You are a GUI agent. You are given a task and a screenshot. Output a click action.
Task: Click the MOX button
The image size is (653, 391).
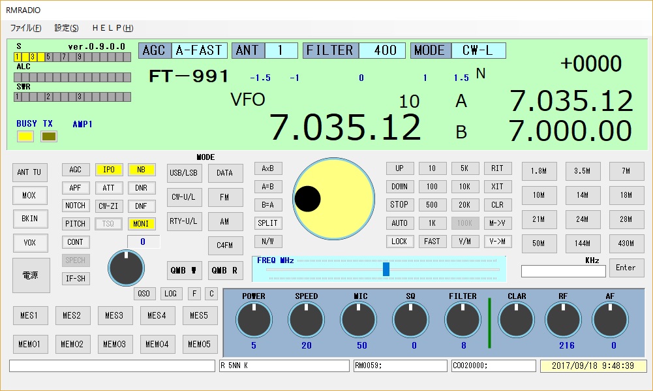click(x=29, y=196)
